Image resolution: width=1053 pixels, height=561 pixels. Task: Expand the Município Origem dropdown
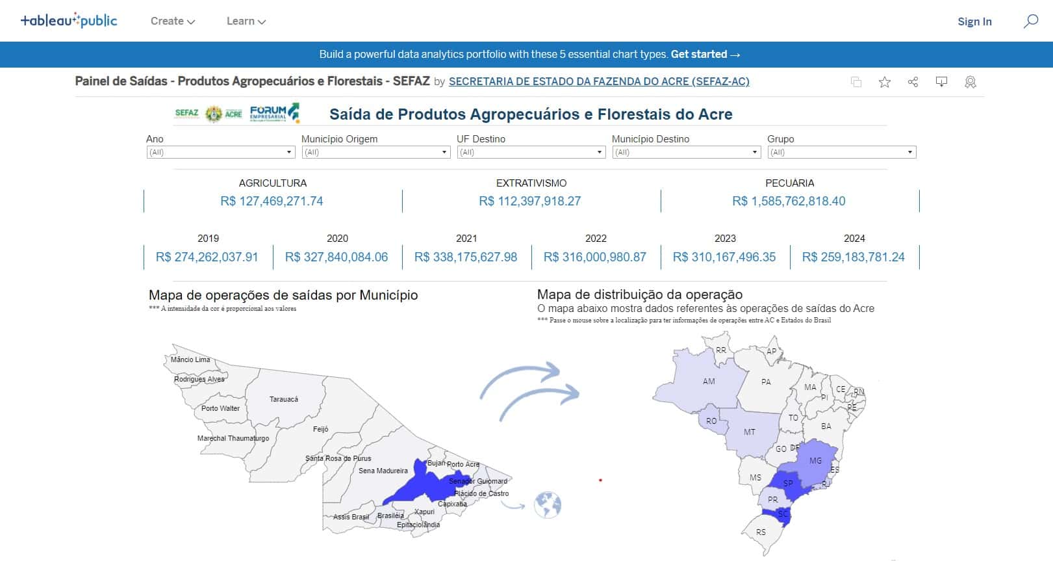coord(375,152)
